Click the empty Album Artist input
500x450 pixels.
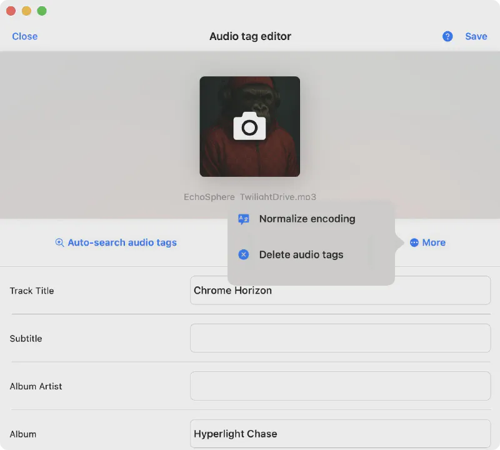click(x=340, y=386)
